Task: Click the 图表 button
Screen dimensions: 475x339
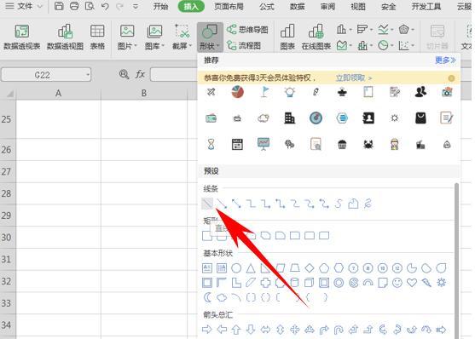Action: [x=287, y=37]
